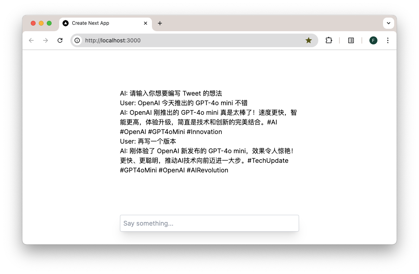This screenshot has height=274, width=419.
Task: Close the Create Next App tab
Action: pyautogui.click(x=146, y=23)
